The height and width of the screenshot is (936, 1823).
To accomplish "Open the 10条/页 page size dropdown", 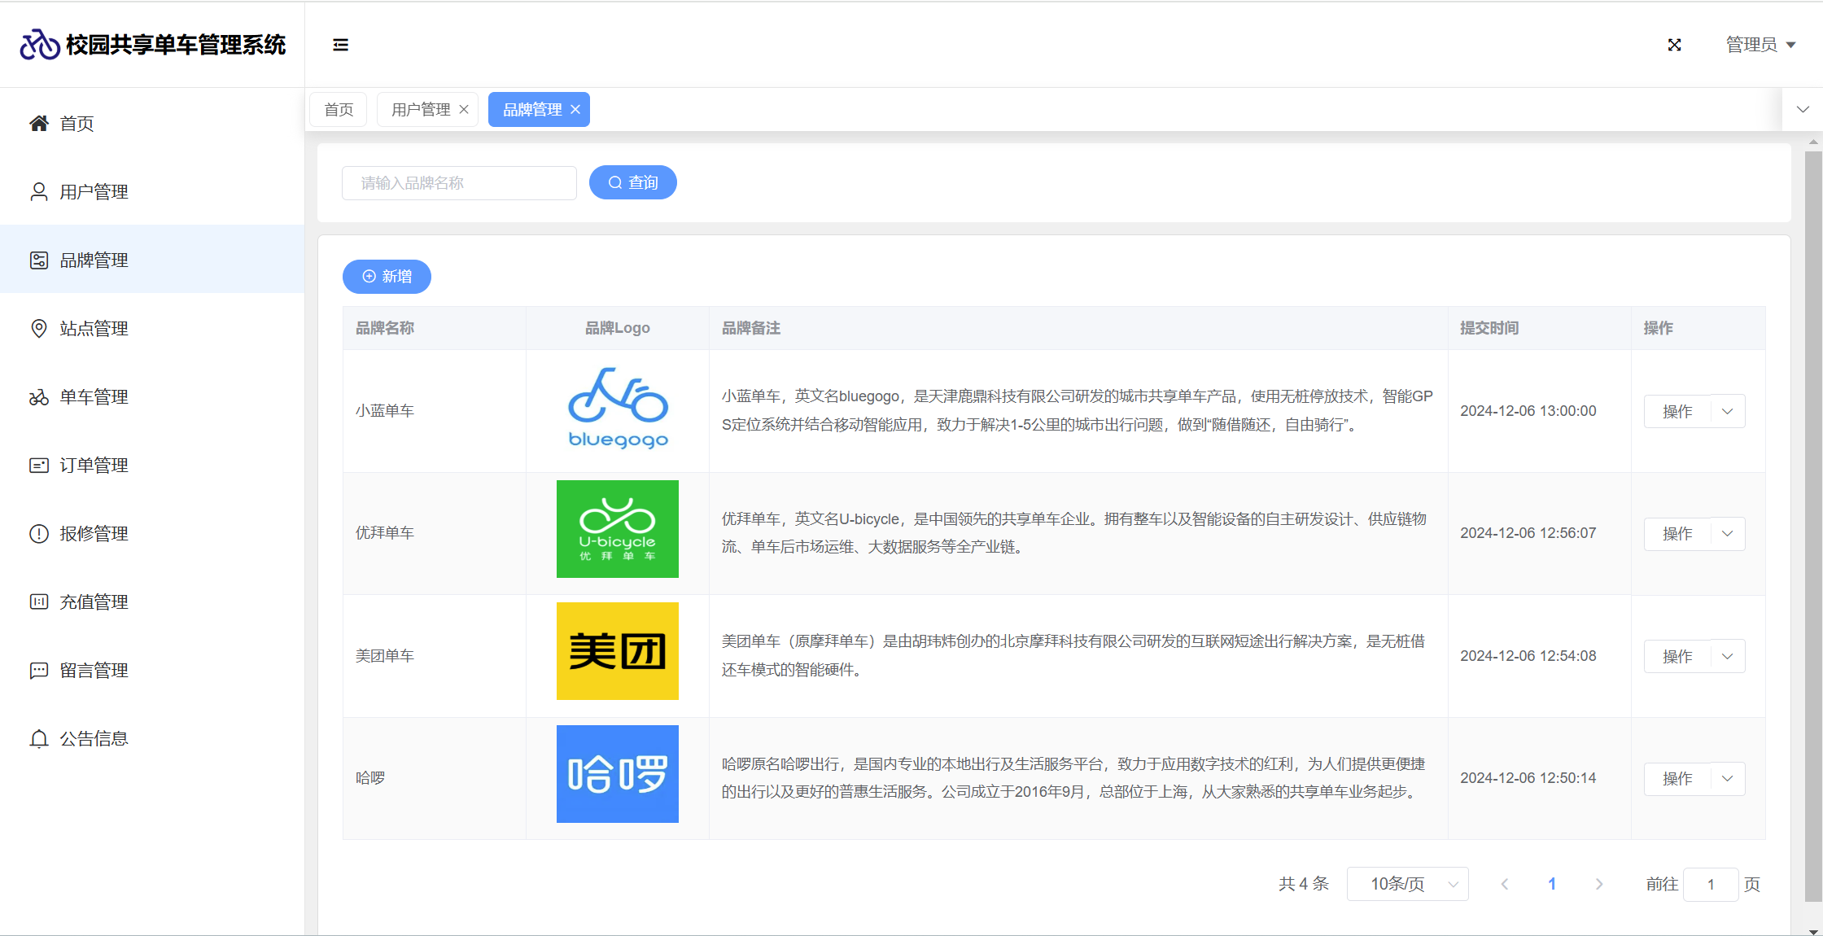I will click(1407, 884).
